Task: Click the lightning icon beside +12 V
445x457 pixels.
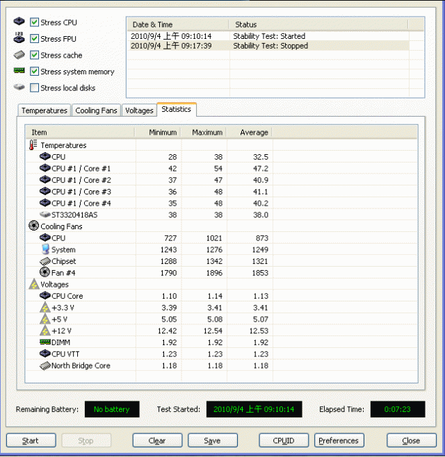Action: pyautogui.click(x=45, y=331)
